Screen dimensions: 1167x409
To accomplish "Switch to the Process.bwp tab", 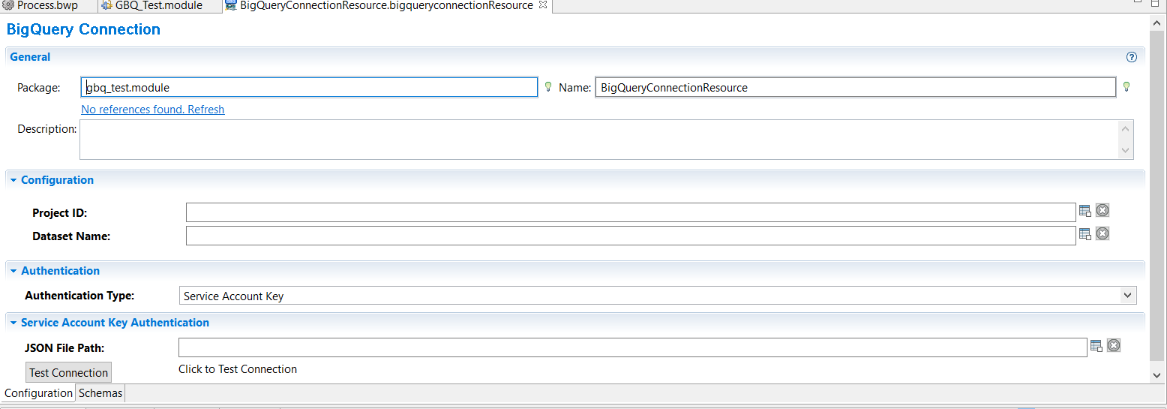I will tap(49, 5).
